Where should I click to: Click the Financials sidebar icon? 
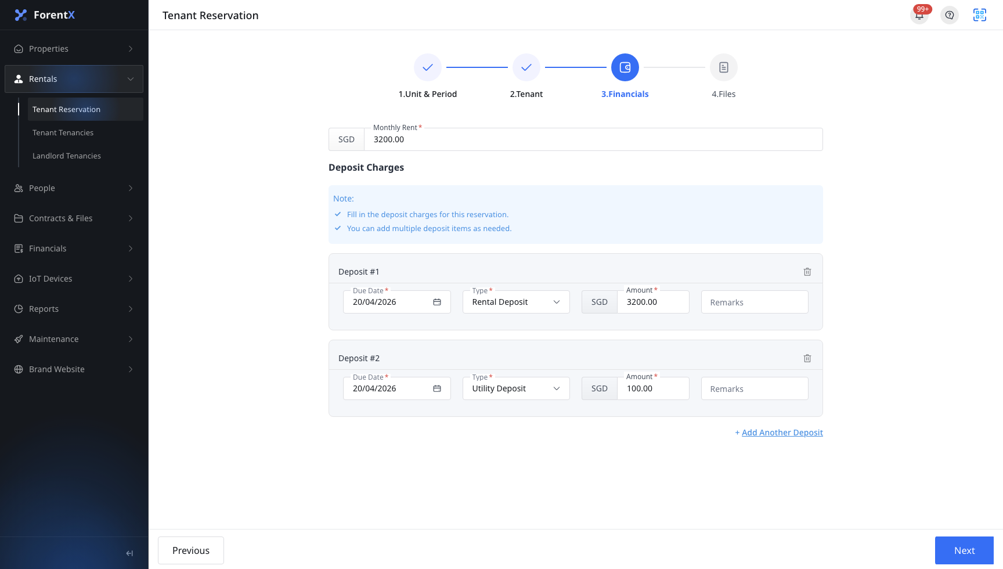coord(19,249)
